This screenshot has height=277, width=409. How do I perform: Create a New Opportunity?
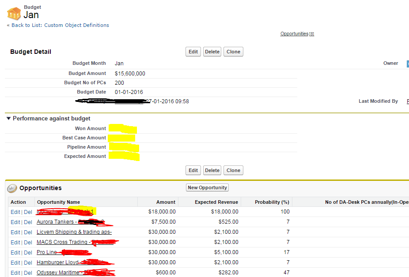[x=207, y=187]
